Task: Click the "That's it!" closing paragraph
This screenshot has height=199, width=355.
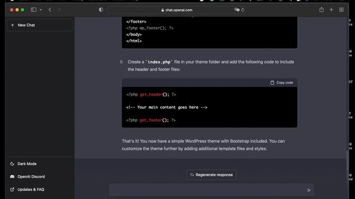Action: (204, 145)
